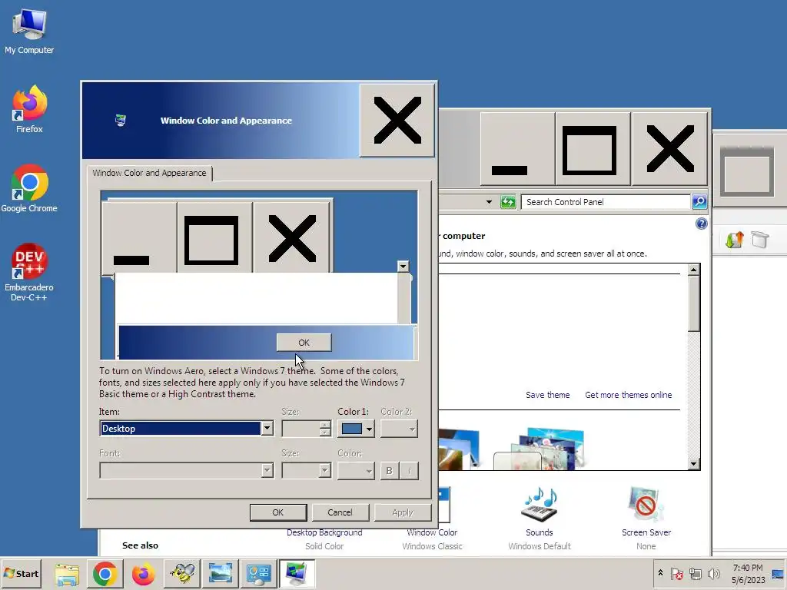Click the minimize button in the appearance preview
The image size is (787, 590).
point(139,237)
